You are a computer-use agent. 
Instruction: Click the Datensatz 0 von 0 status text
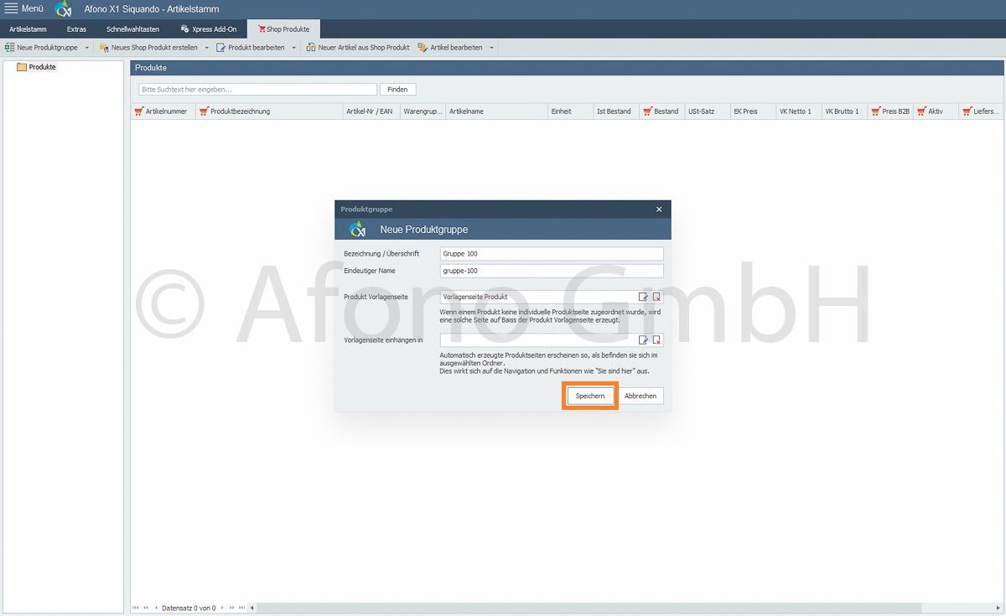(x=189, y=608)
